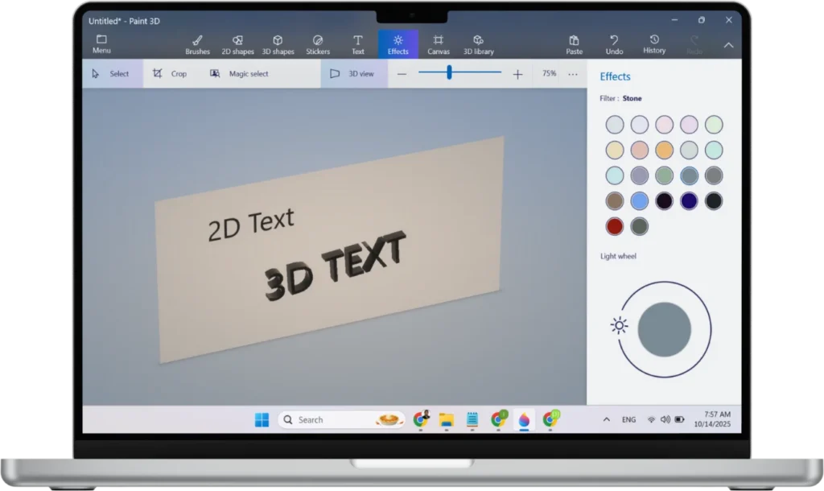Toggle 3D view mode
This screenshot has width=824, height=491.
tap(352, 73)
